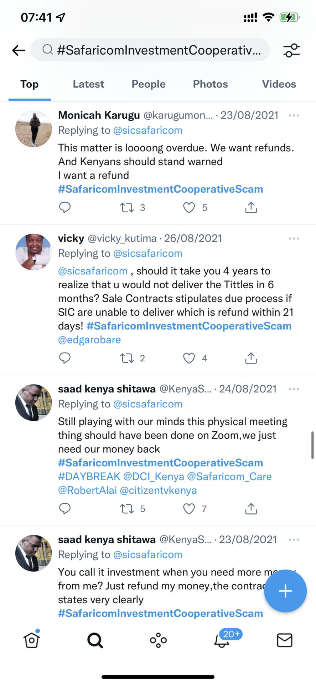The width and height of the screenshot is (316, 685).
Task: Reply to Monicah Karugu's tweet
Action: (65, 207)
